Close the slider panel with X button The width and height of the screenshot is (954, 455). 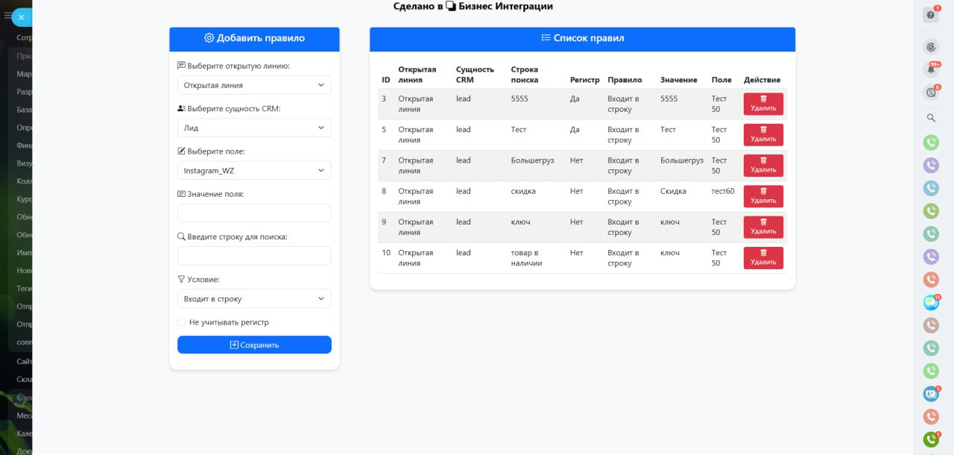coord(21,16)
